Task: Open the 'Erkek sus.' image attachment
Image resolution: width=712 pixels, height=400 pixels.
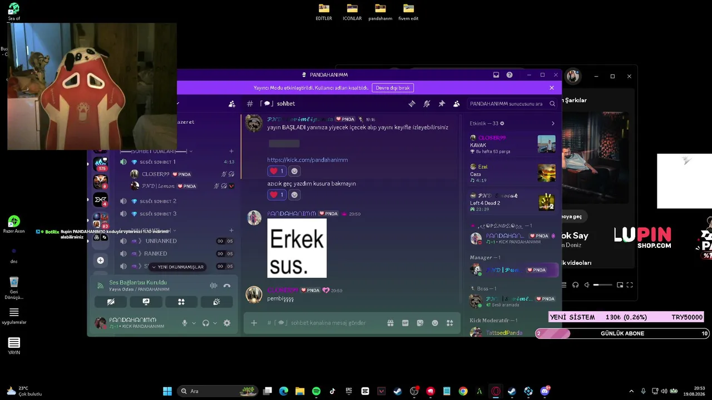Action: (x=297, y=248)
